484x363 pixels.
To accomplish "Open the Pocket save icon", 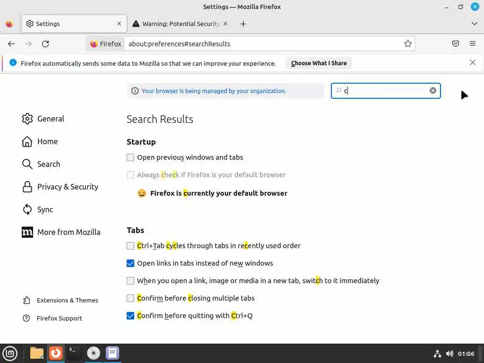I will click(456, 43).
